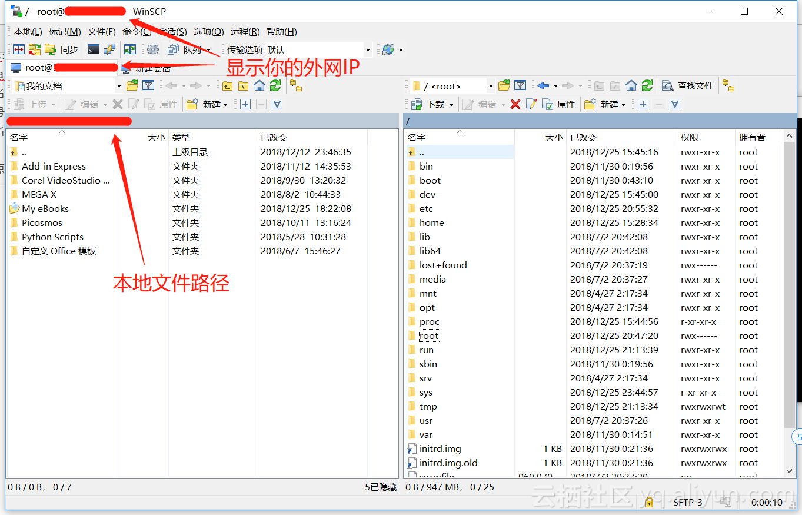Click remote panel blue back arrow
This screenshot has width=802, height=515.
point(543,86)
